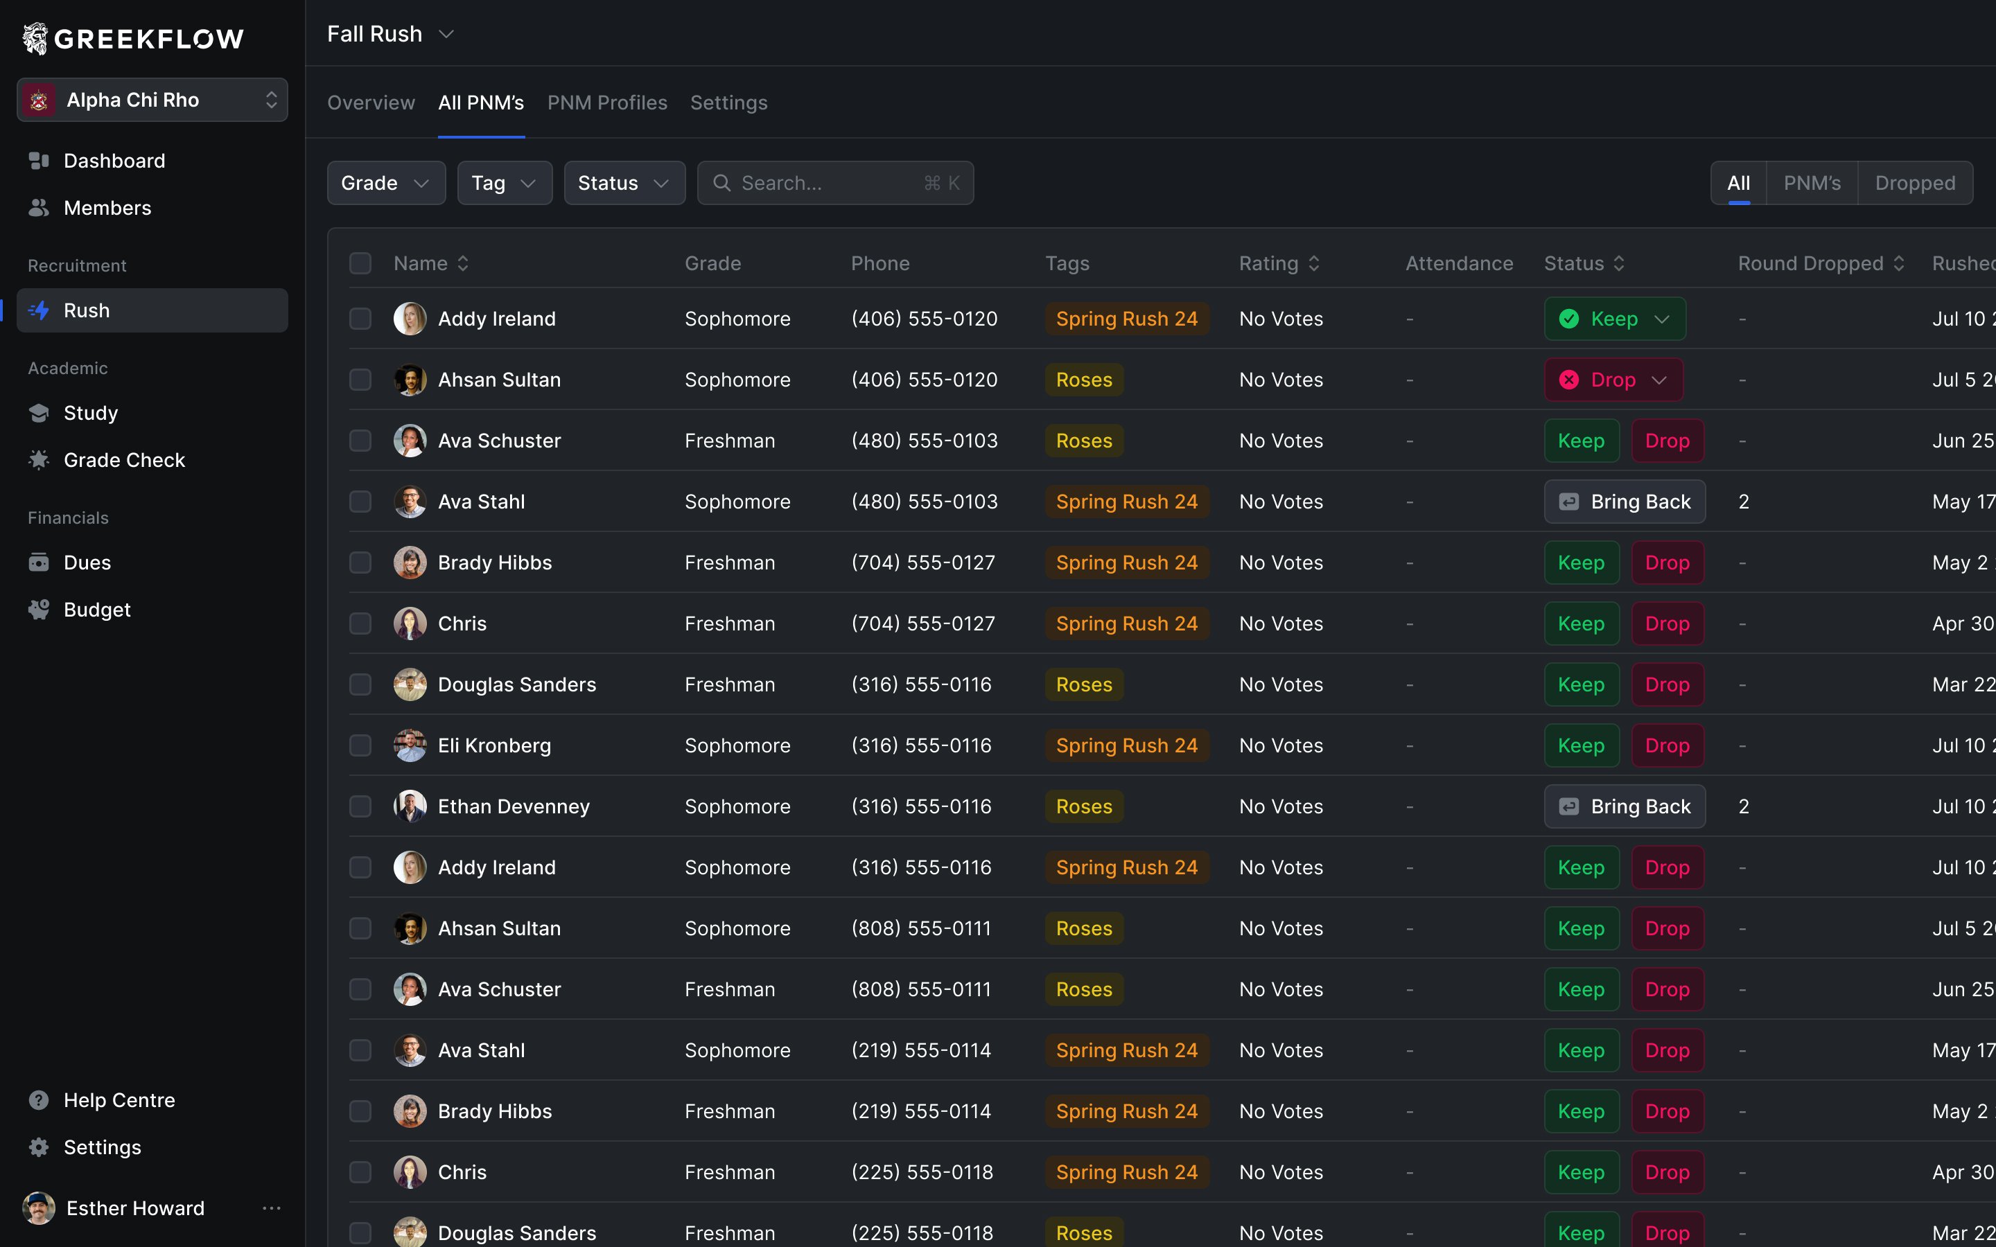The width and height of the screenshot is (1996, 1247).
Task: Click the Roses tag for Ethan Devenney
Action: (x=1084, y=806)
